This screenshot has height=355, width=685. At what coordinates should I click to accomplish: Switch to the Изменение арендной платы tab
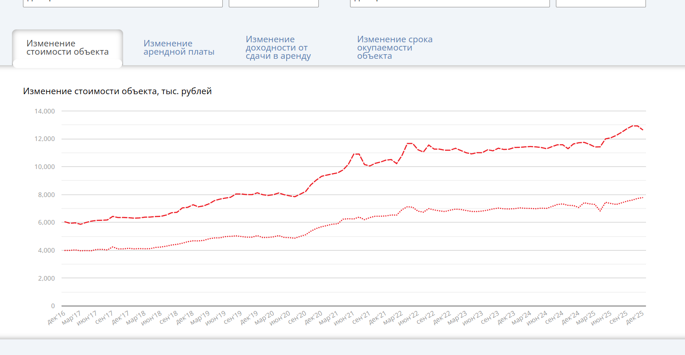179,48
